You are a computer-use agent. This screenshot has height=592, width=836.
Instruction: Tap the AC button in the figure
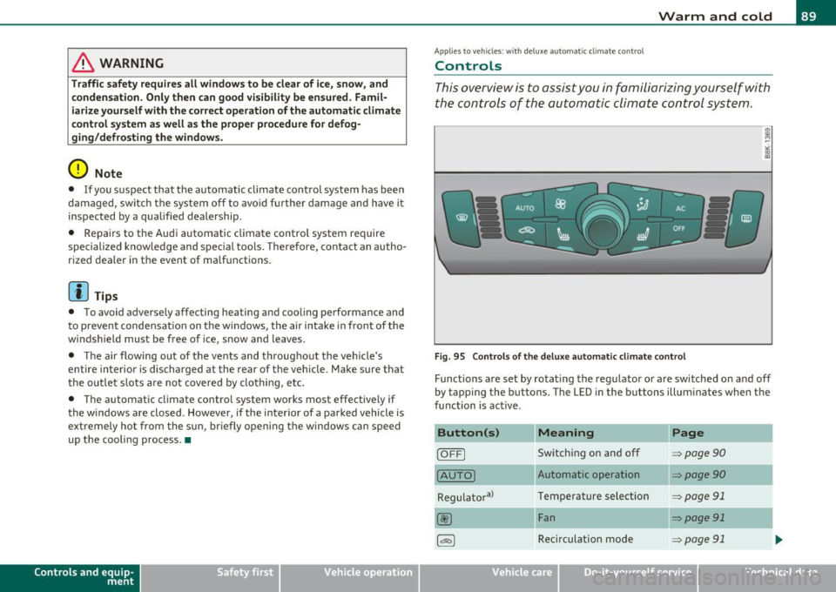pyautogui.click(x=681, y=208)
